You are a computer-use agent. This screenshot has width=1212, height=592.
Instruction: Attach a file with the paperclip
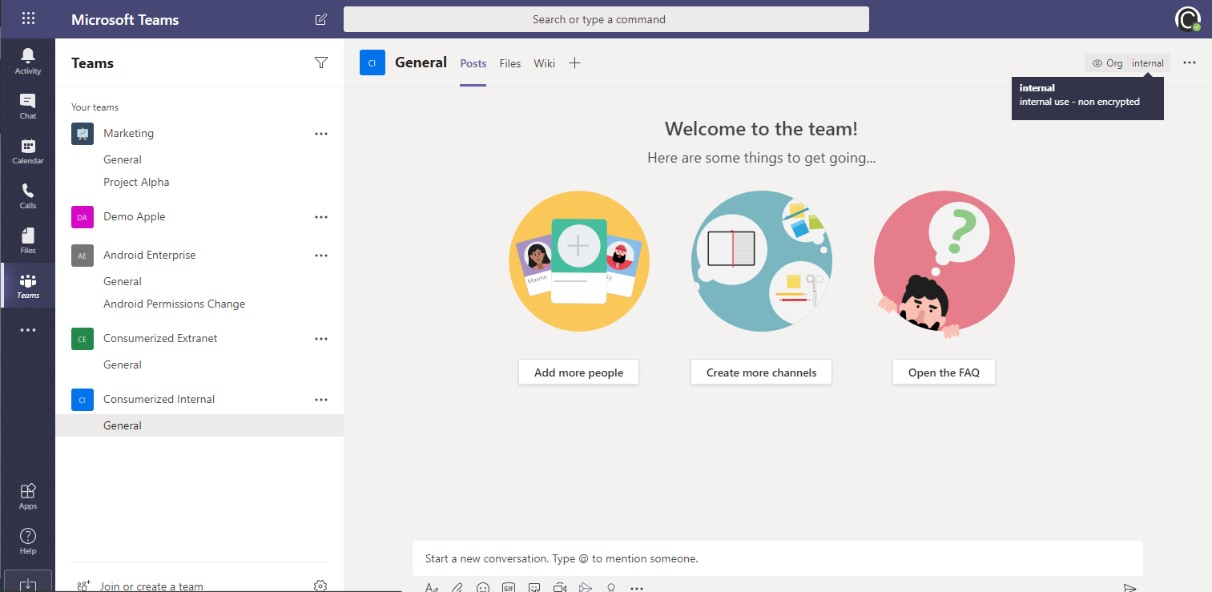click(x=457, y=587)
